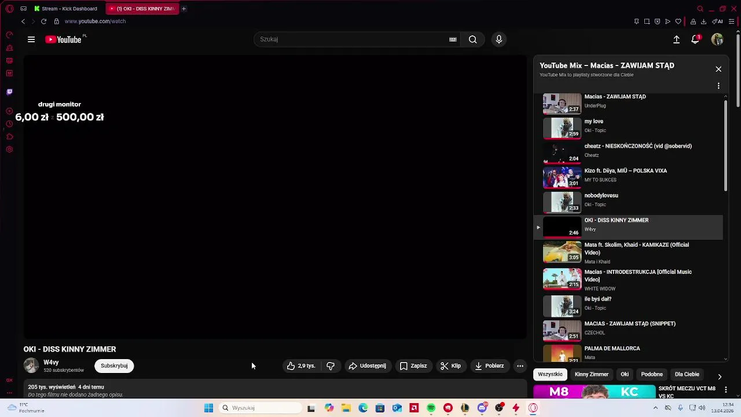Image resolution: width=741 pixels, height=417 pixels.
Task: Play MACIAS - ZAWIJAM STĄD (SNIPPET)
Action: [628, 331]
